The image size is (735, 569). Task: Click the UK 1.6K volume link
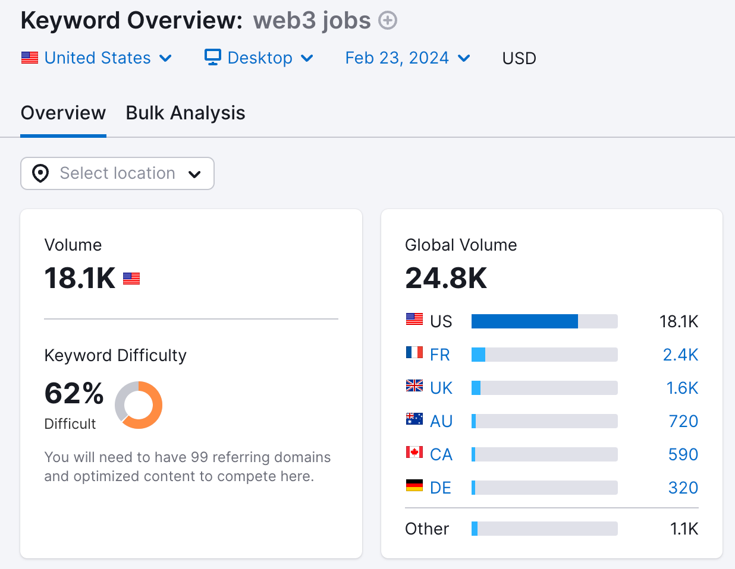point(682,388)
